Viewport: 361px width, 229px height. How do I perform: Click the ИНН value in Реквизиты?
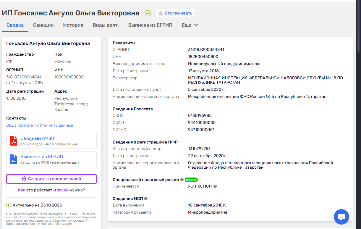click(x=203, y=57)
